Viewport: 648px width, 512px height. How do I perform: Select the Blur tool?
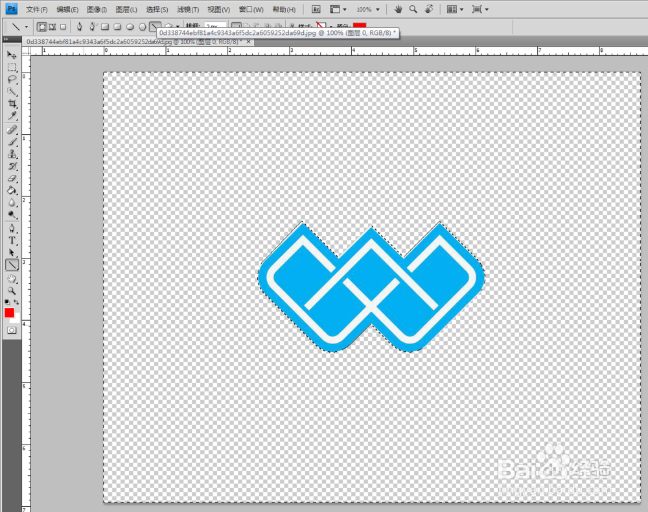pyautogui.click(x=12, y=202)
